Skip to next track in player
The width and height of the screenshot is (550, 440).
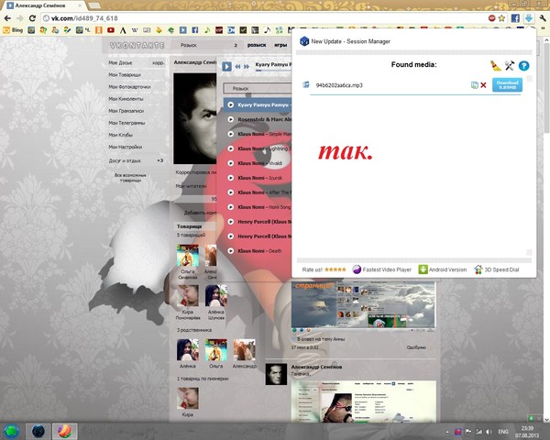pos(247,66)
